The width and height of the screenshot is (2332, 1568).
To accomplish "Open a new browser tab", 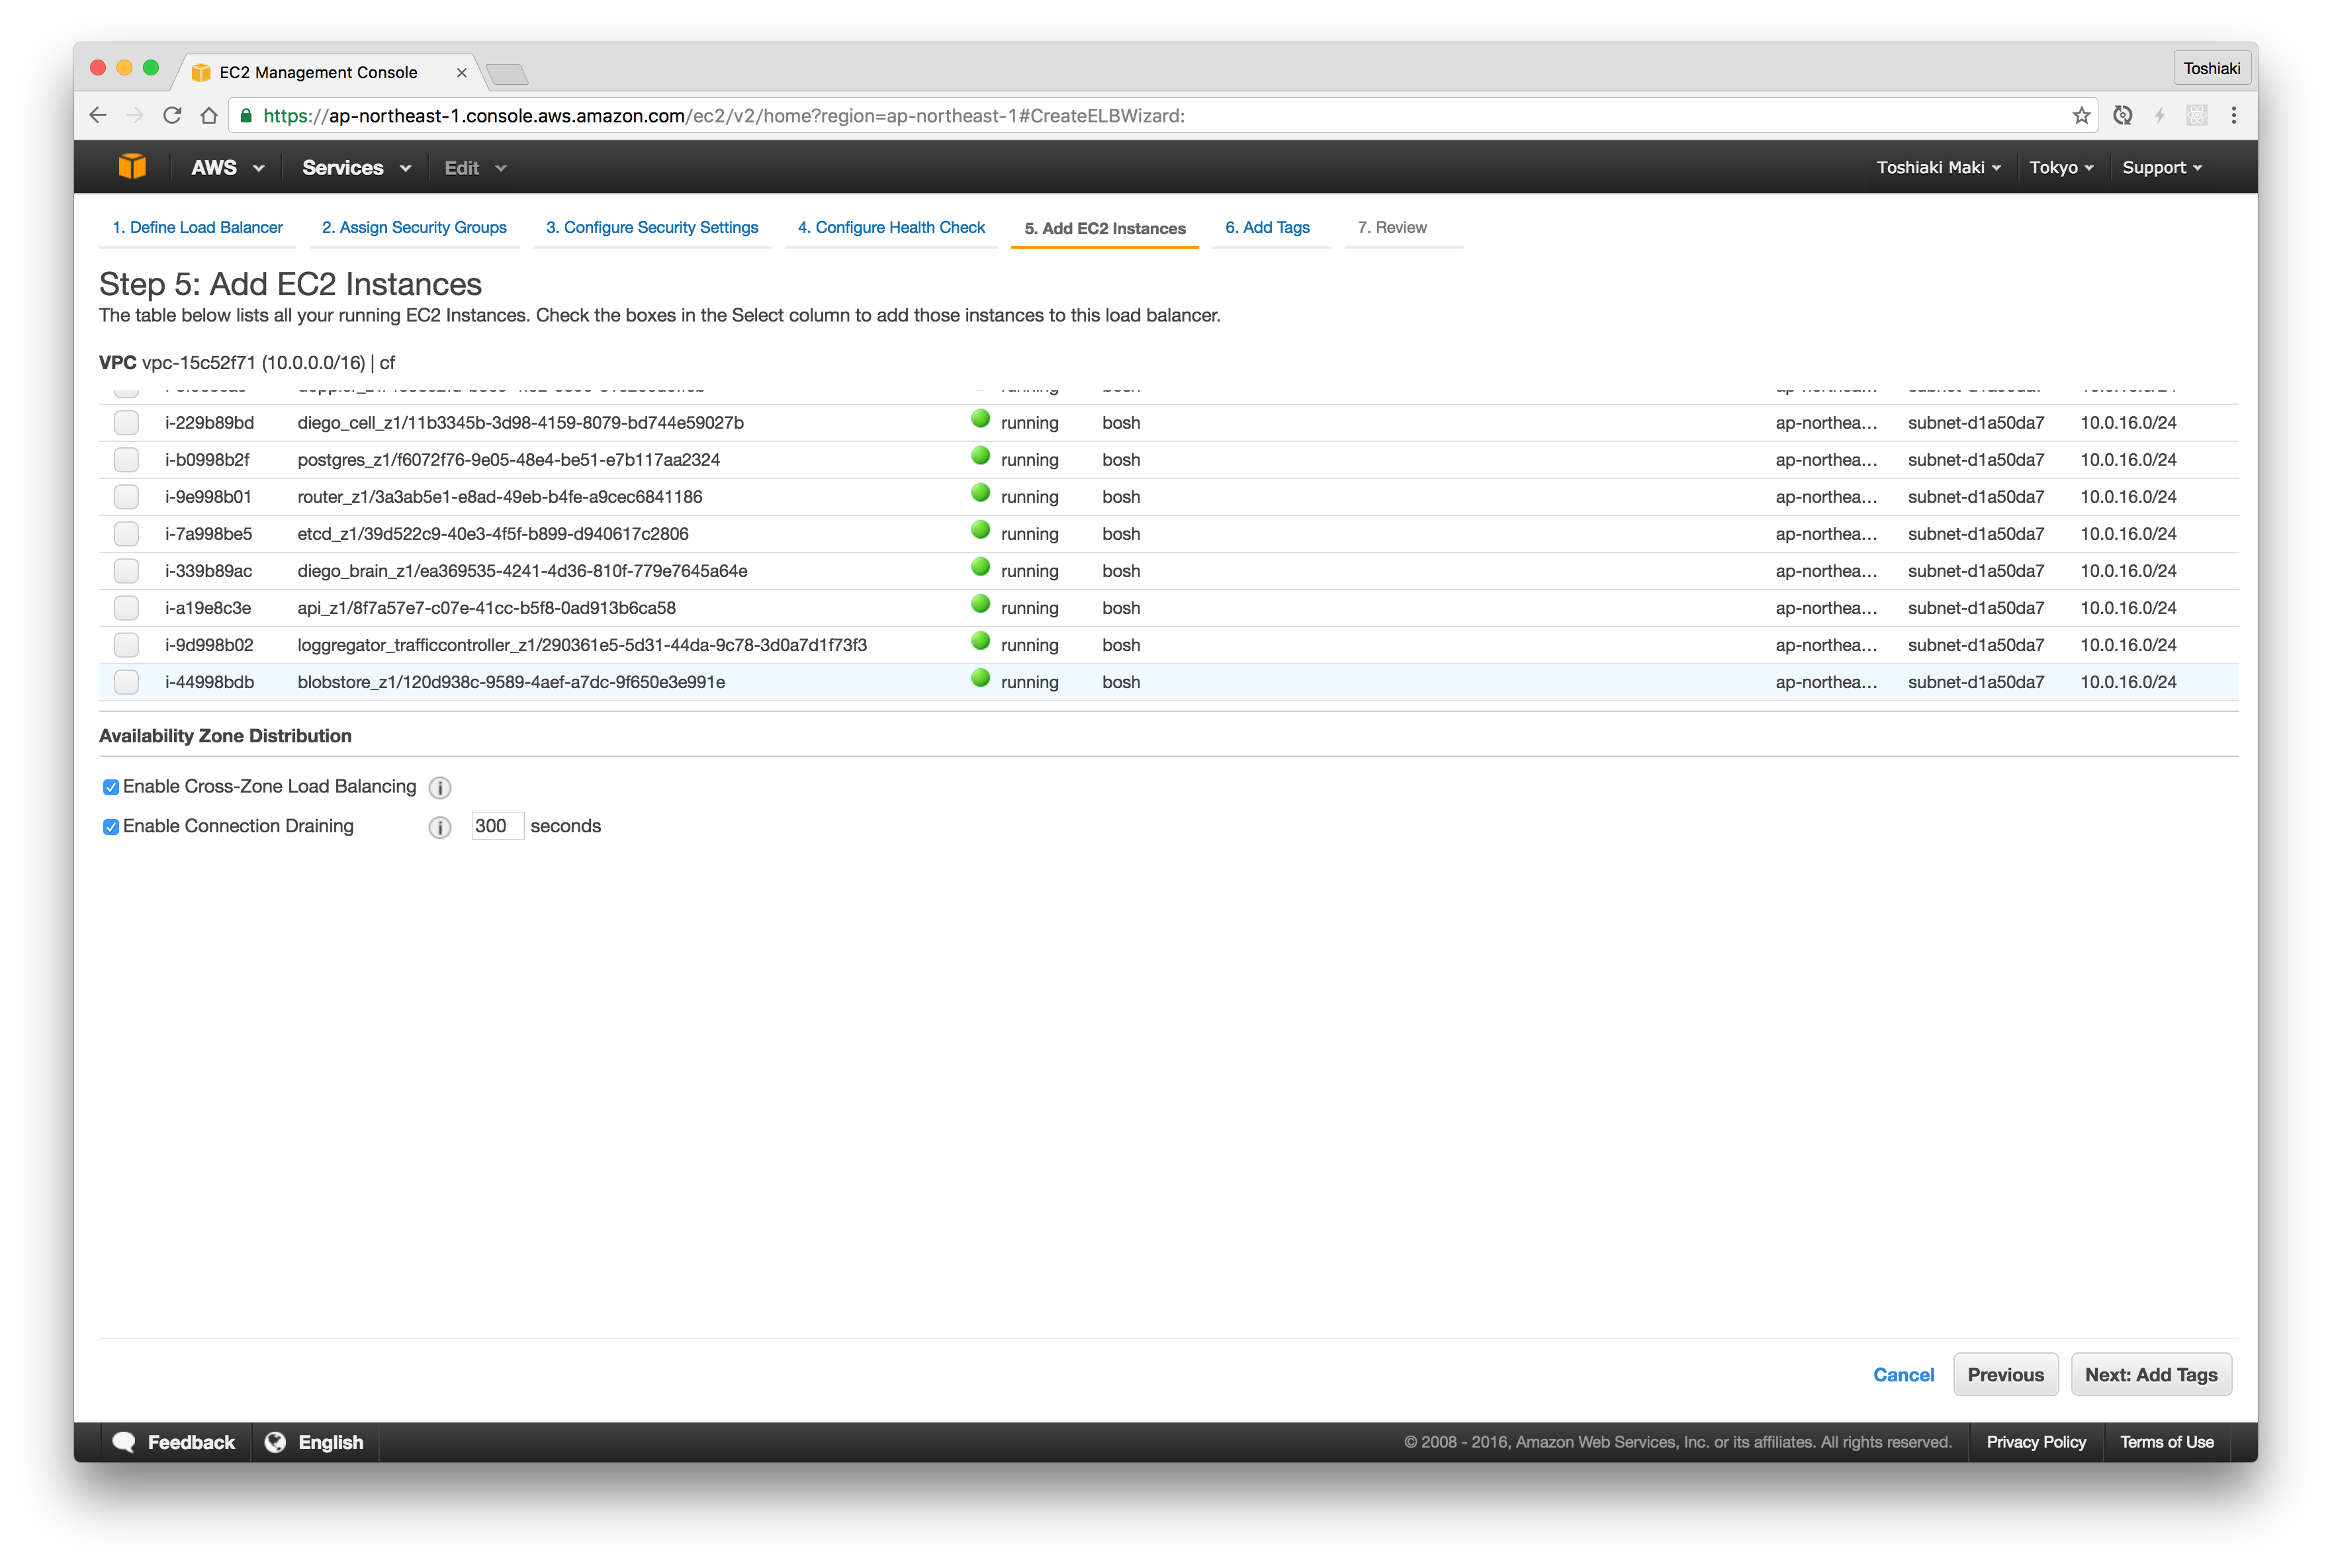I will click(507, 74).
